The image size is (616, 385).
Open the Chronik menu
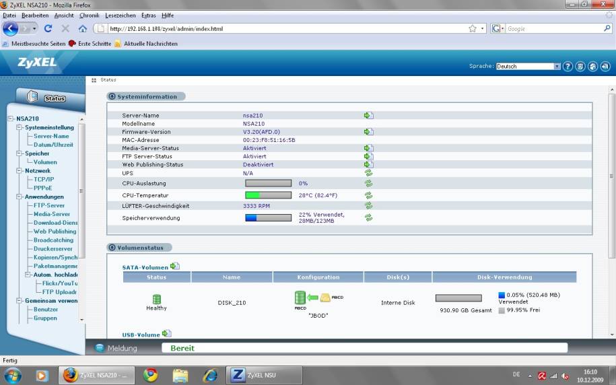click(89, 15)
